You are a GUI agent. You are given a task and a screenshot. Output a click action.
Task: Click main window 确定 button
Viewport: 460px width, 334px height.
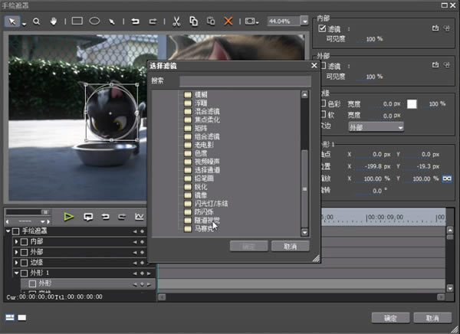pyautogui.click(x=390, y=318)
